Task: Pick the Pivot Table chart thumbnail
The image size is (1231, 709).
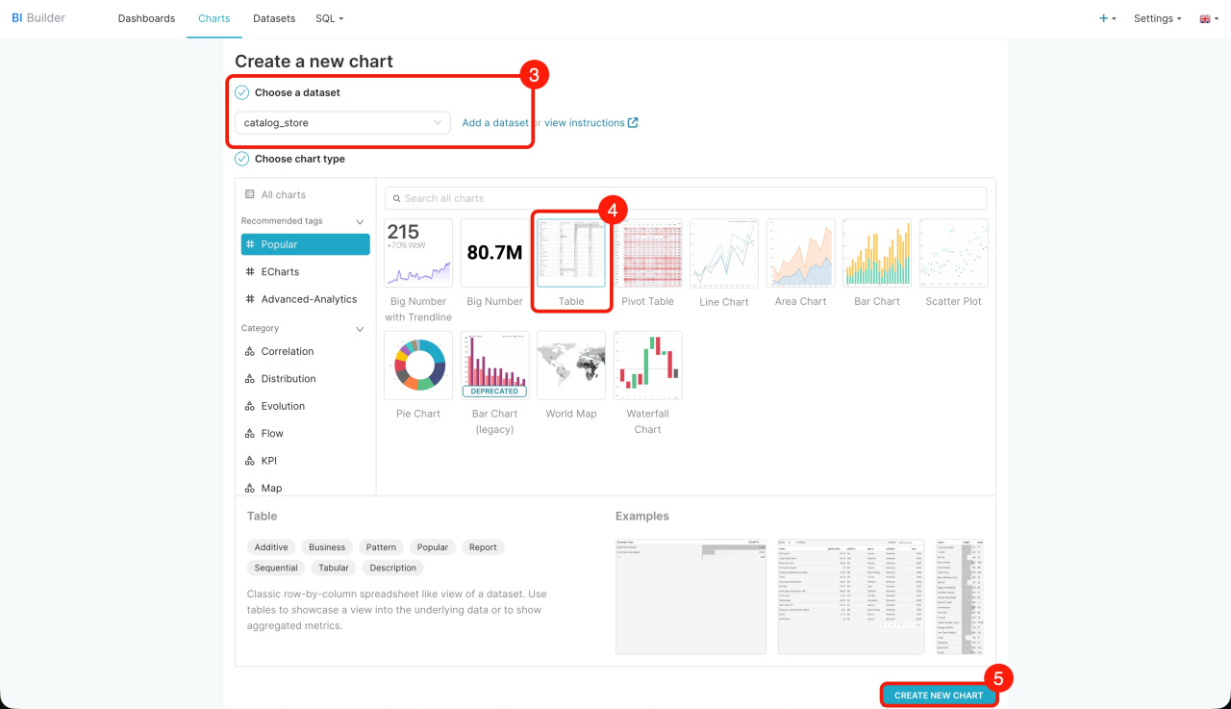Action: click(x=647, y=253)
